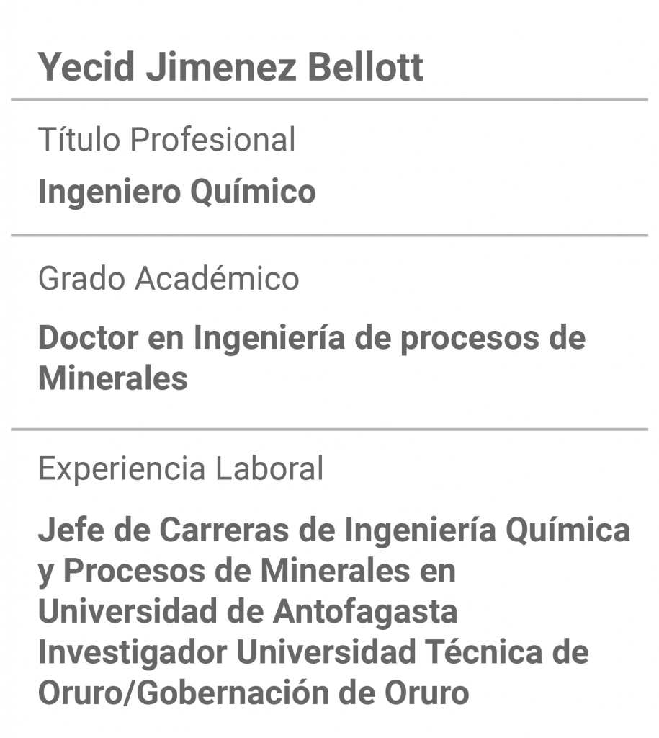Select the Título Profesional label
The width and height of the screenshot is (659, 738).
pyautogui.click(x=167, y=139)
